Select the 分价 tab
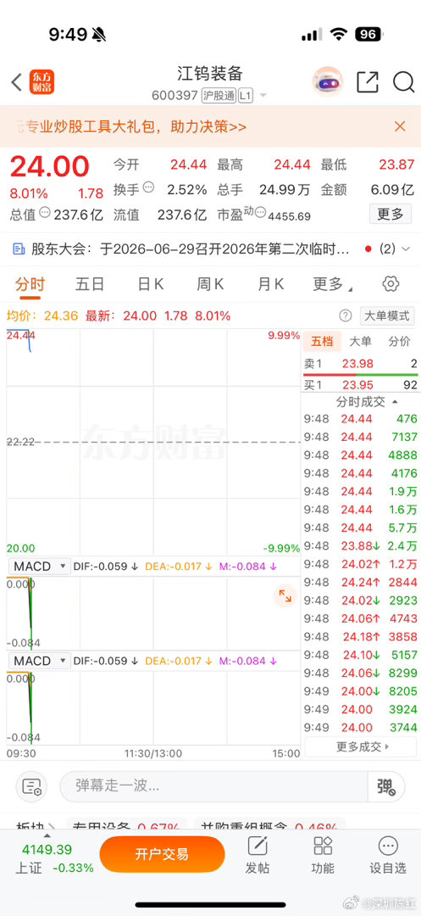This screenshot has height=916, width=421. (400, 341)
